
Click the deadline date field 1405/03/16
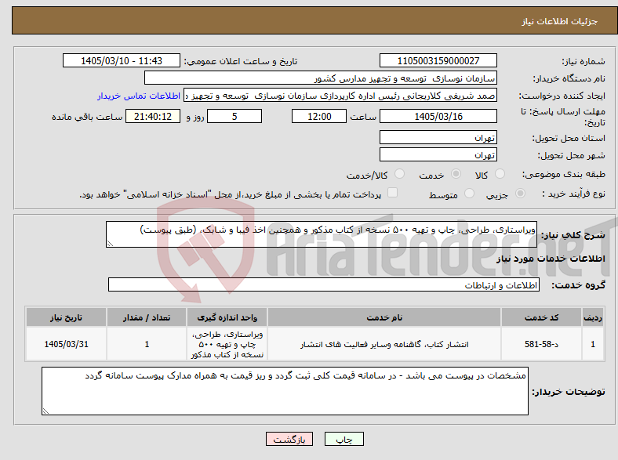click(x=438, y=116)
